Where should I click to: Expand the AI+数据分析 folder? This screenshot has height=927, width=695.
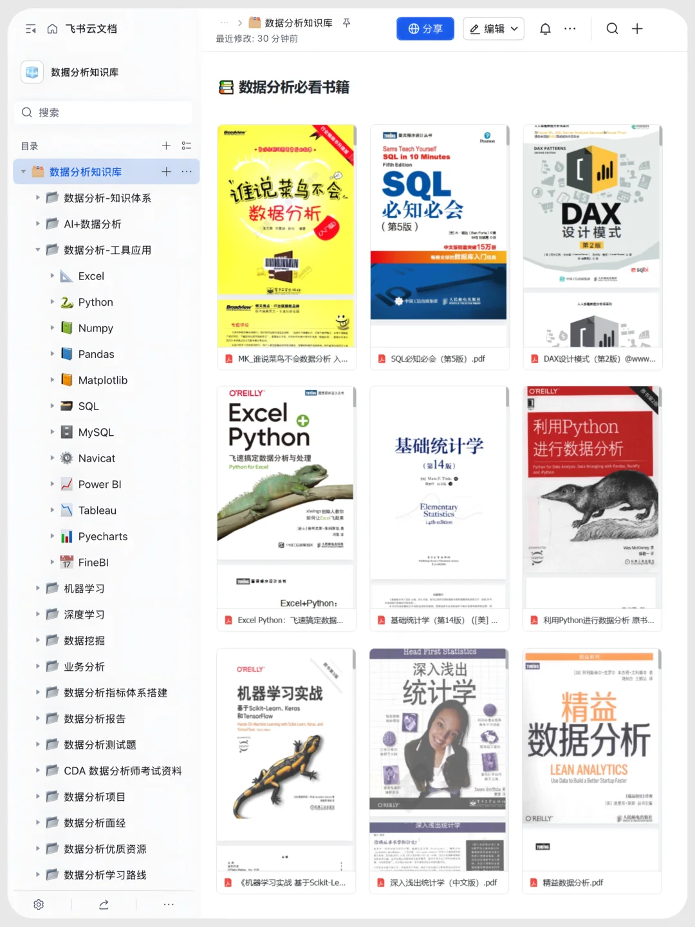tap(38, 224)
